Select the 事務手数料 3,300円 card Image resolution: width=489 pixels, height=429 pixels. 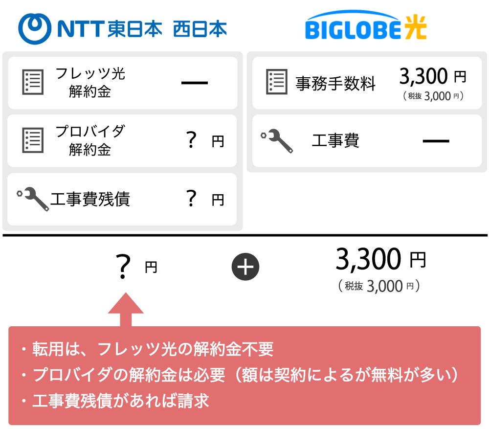click(x=367, y=83)
